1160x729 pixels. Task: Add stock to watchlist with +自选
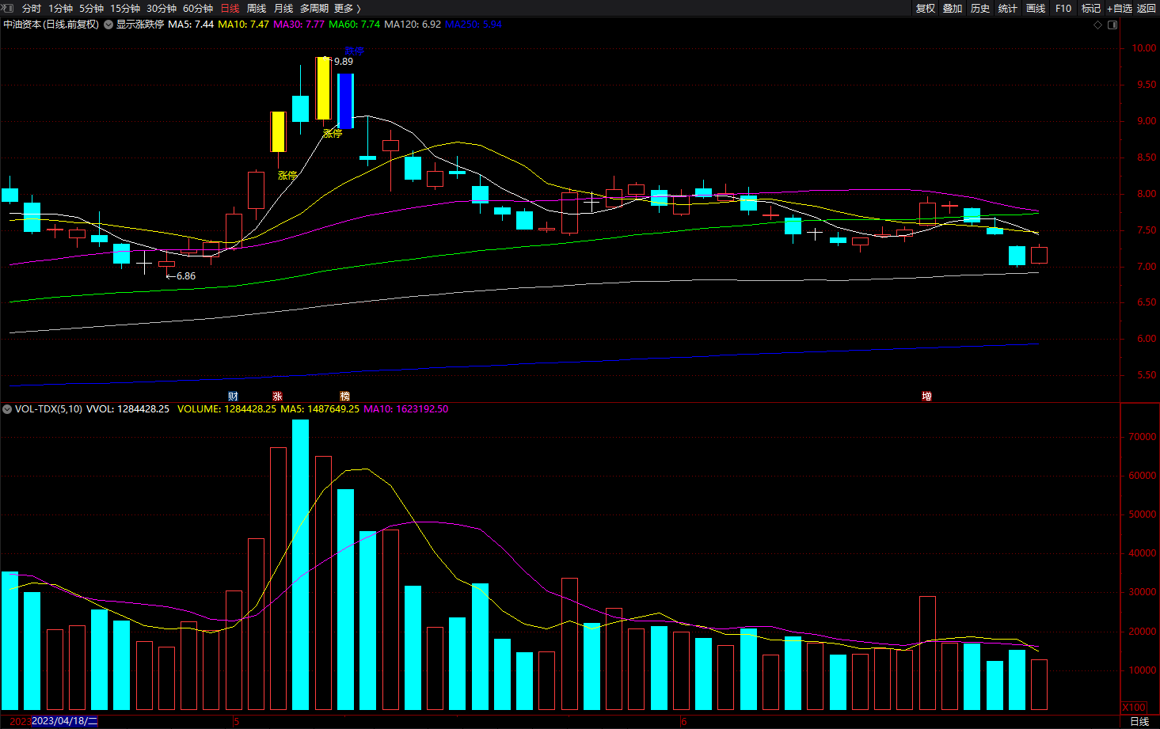1120,9
